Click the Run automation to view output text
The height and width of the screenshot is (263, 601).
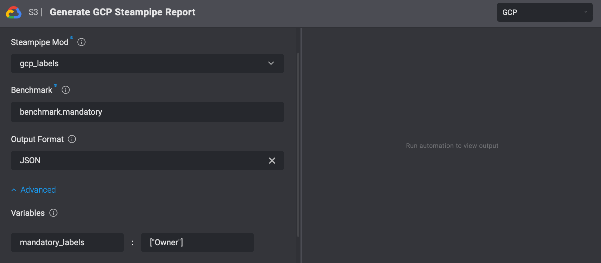452,146
